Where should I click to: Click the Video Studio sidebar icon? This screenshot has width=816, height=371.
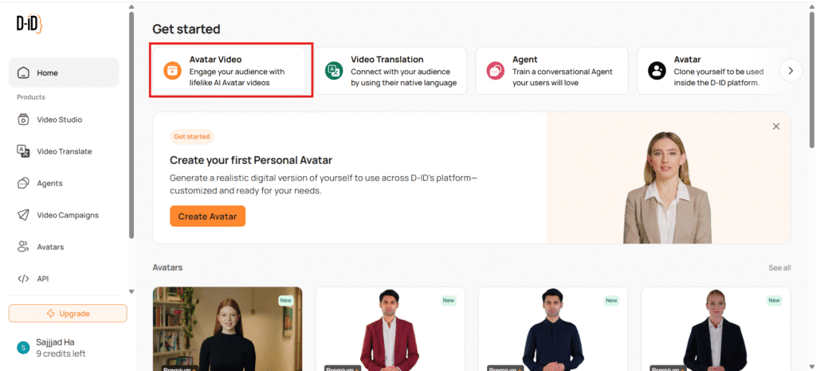click(23, 119)
